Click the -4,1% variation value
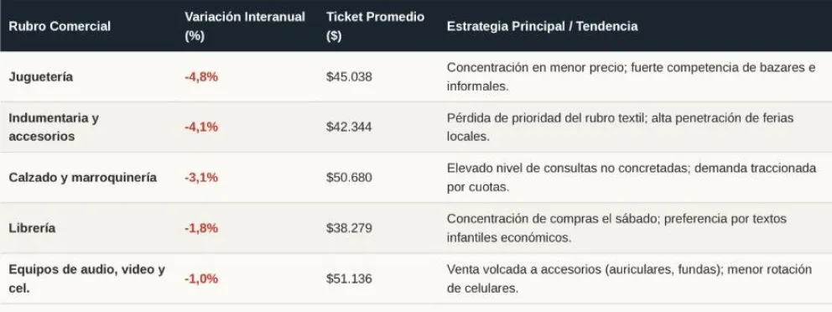 [x=201, y=127]
